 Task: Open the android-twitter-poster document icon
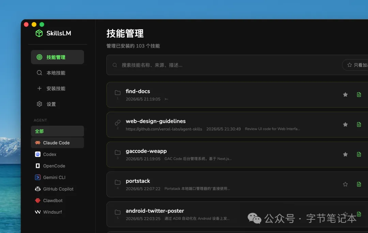tap(359, 214)
